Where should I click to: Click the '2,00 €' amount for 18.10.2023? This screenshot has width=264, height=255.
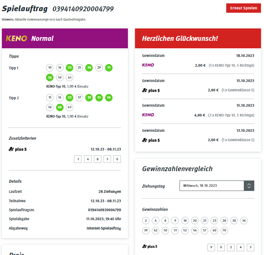(200, 65)
